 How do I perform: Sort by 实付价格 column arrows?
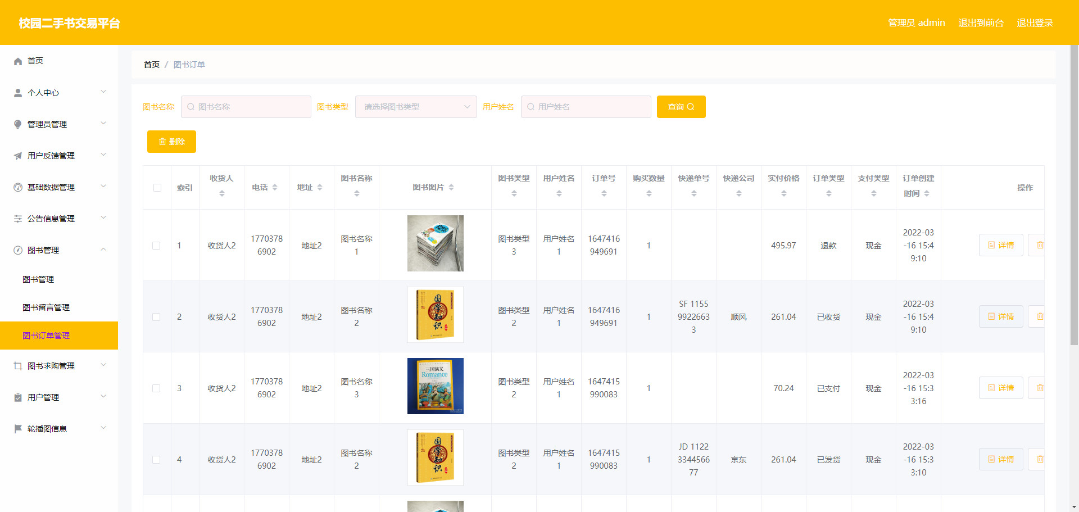click(x=784, y=193)
